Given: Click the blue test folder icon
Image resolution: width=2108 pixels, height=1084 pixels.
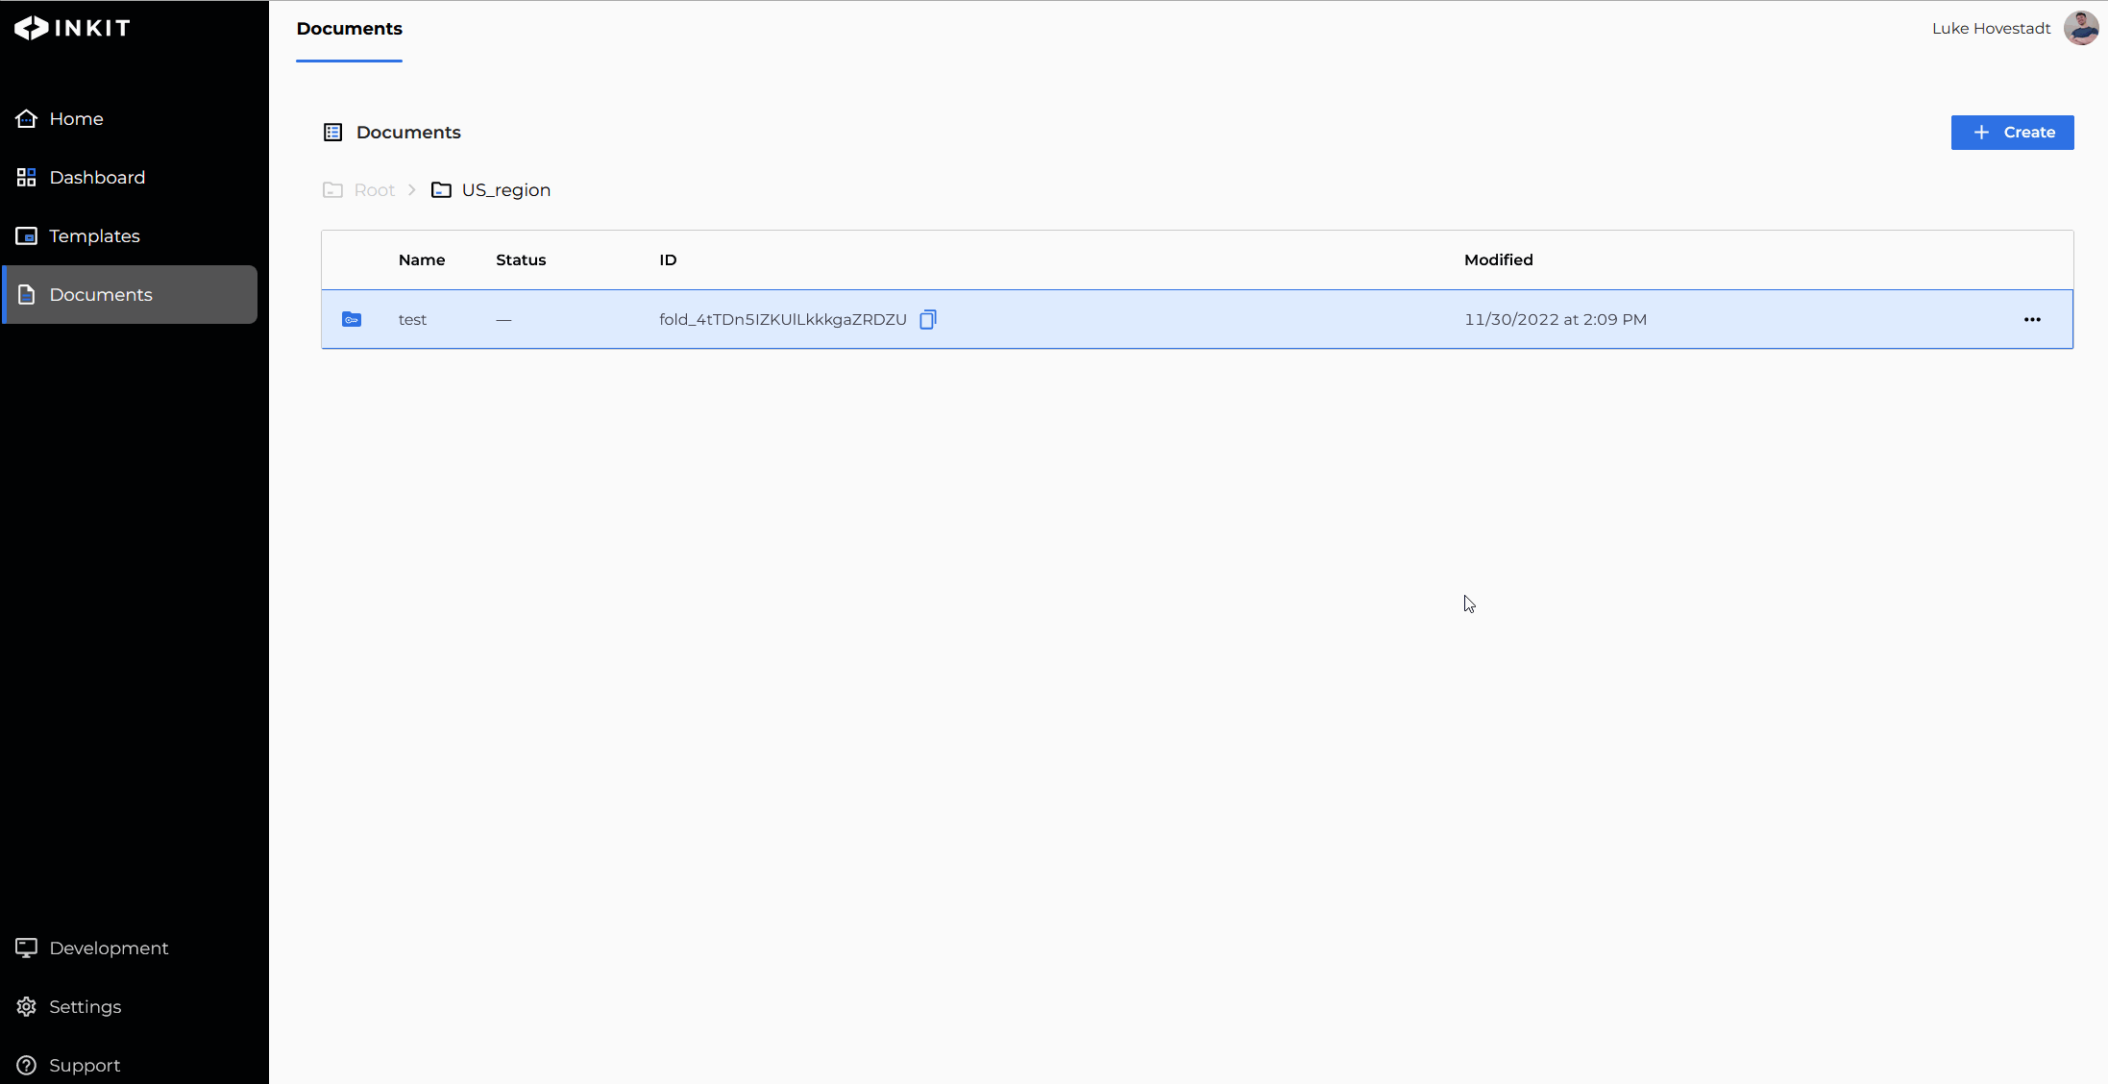Looking at the screenshot, I should 352,319.
